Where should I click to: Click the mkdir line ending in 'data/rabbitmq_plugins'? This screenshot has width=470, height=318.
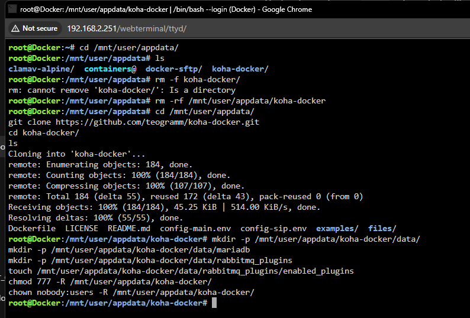click(150, 261)
